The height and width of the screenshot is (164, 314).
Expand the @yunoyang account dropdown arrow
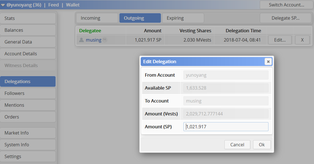(3, 5)
